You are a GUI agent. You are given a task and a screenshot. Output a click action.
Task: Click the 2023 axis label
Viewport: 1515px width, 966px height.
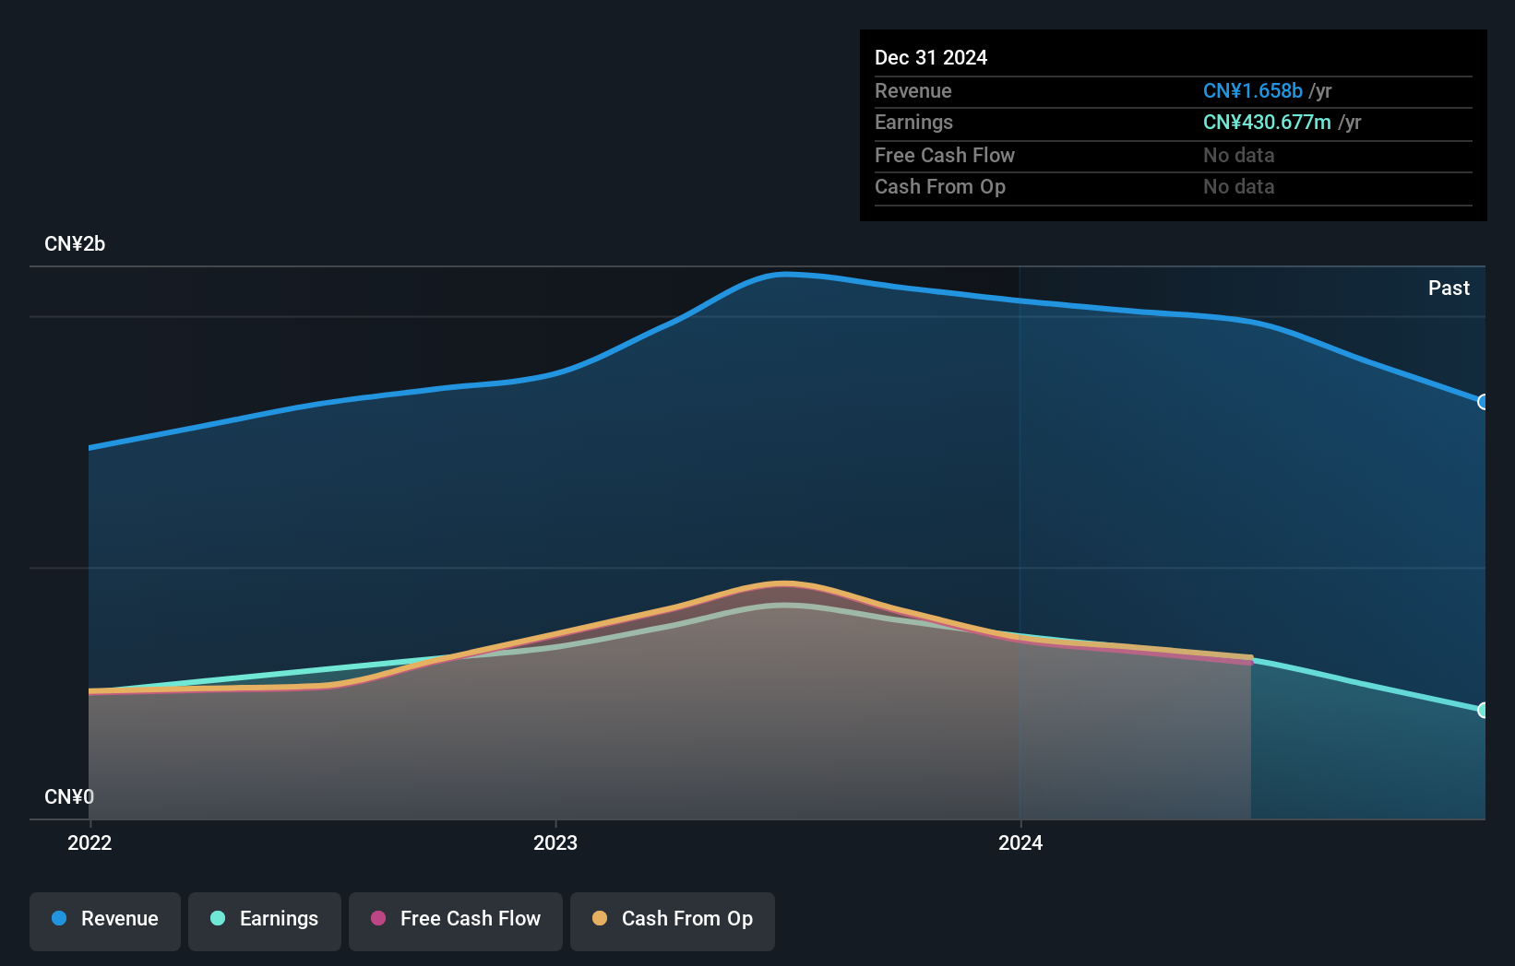point(555,842)
